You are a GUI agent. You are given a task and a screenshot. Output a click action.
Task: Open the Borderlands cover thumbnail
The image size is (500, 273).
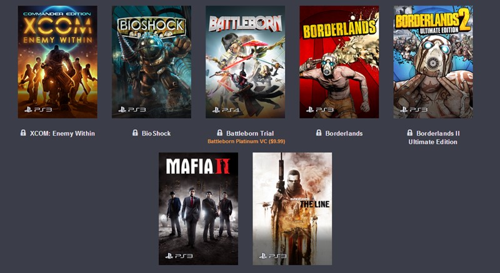(x=339, y=62)
